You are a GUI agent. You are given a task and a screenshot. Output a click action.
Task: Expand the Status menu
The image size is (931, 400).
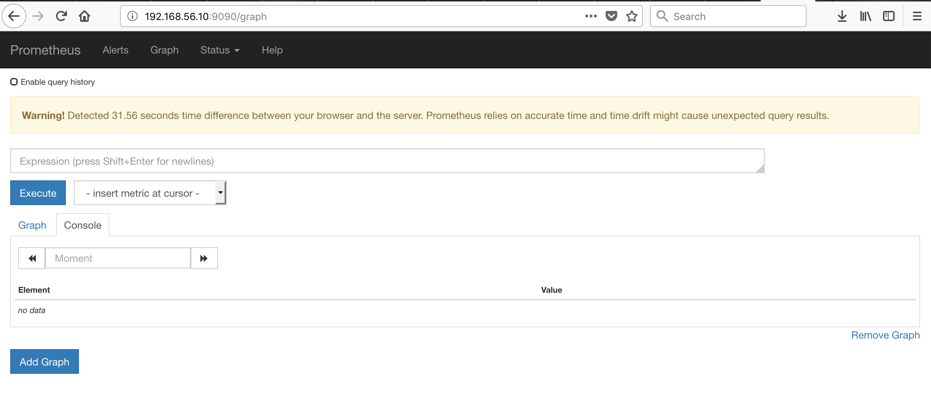coord(219,50)
